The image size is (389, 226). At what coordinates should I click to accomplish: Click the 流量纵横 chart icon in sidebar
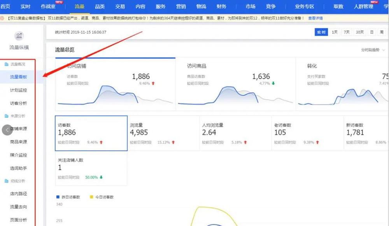click(19, 36)
